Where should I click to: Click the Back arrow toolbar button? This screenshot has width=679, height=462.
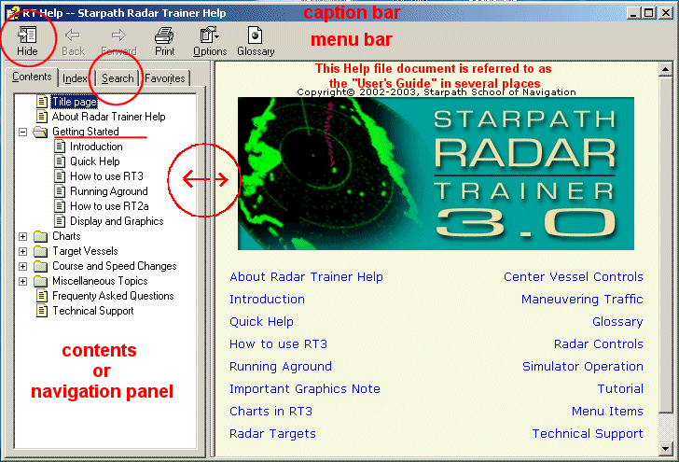click(73, 42)
